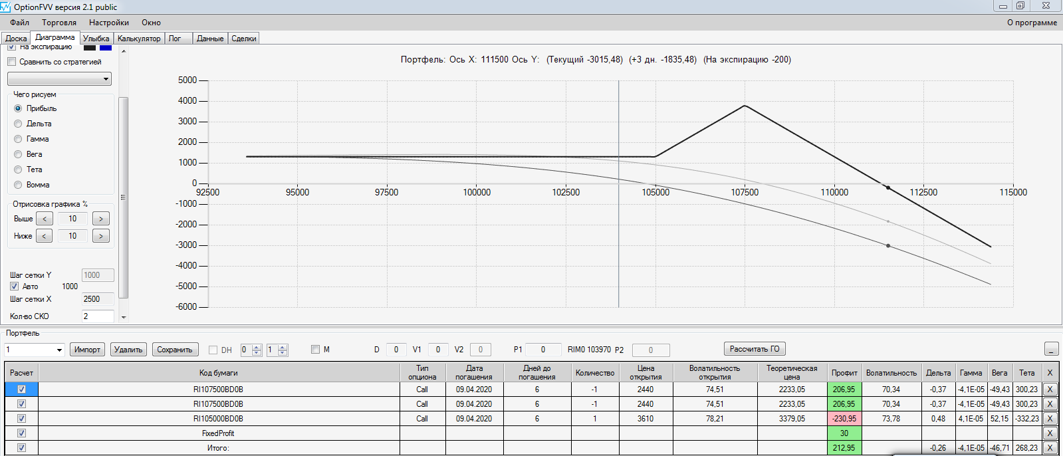Click the 212,95 total profit cell
Screen dimensions: 1063x456
click(844, 448)
